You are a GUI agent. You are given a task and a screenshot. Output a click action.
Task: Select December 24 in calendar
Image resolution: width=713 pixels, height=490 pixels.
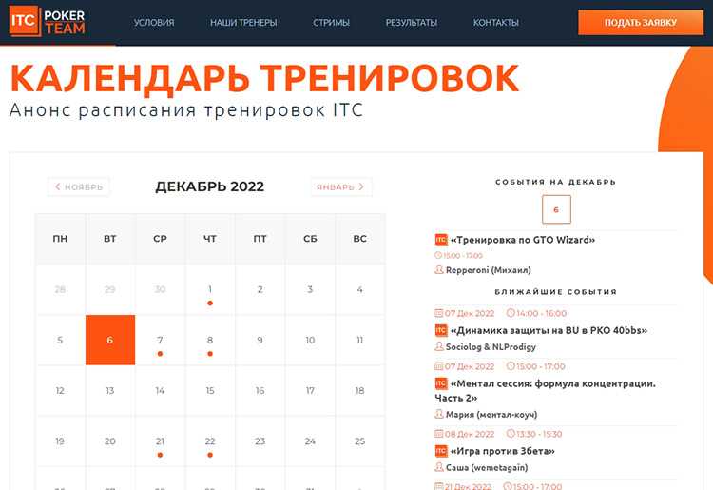click(x=310, y=441)
